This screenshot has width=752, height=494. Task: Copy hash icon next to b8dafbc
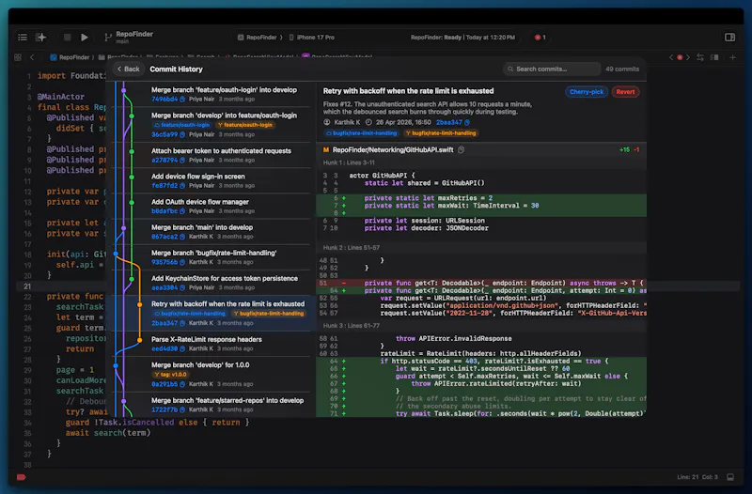point(182,210)
